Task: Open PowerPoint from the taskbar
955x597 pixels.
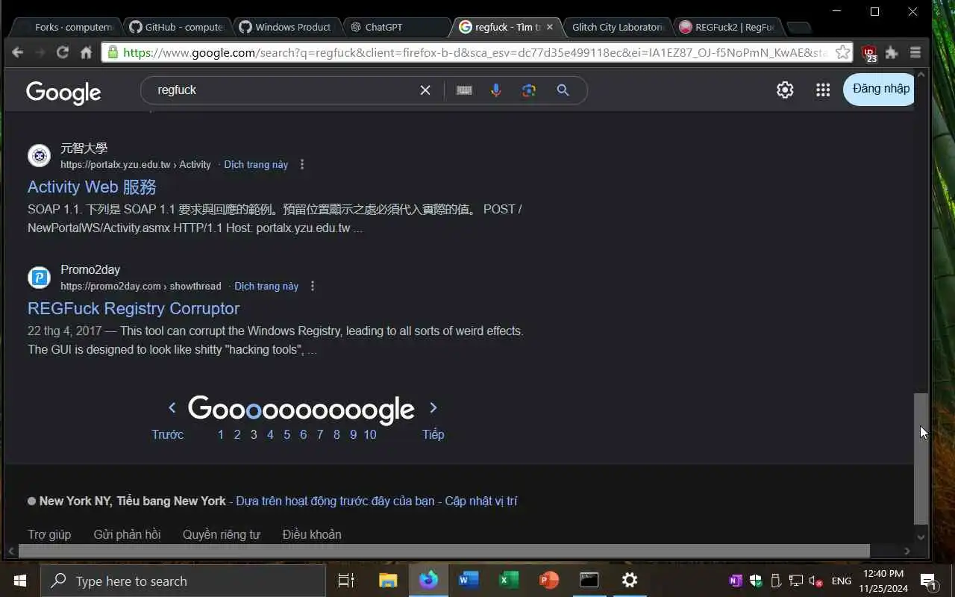Action: (549, 581)
